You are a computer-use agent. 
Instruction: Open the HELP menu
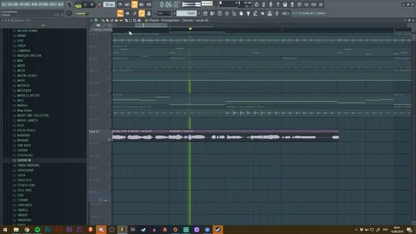60,5
